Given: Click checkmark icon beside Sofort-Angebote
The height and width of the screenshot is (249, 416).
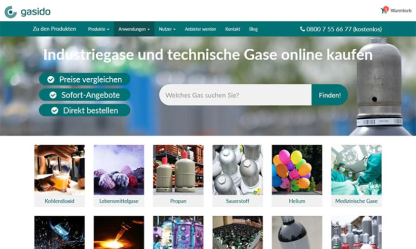Looking at the screenshot, I should [x=53, y=95].
